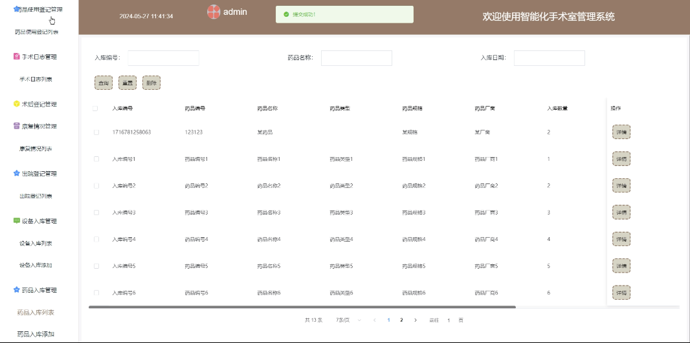Check the 入库编号4 row checkbox
This screenshot has width=690, height=343.
[96, 240]
